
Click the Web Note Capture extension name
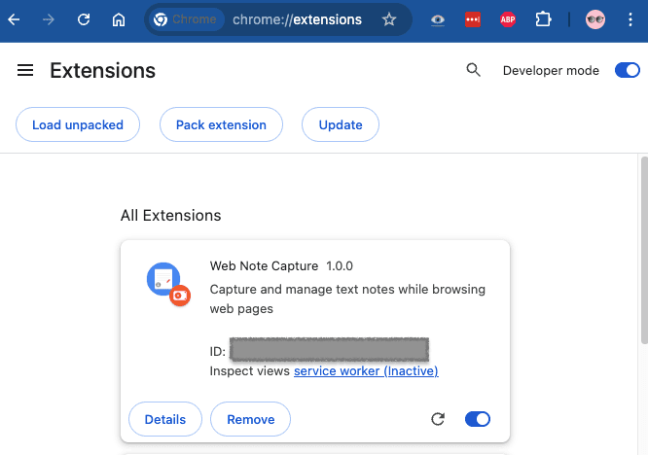point(264,265)
